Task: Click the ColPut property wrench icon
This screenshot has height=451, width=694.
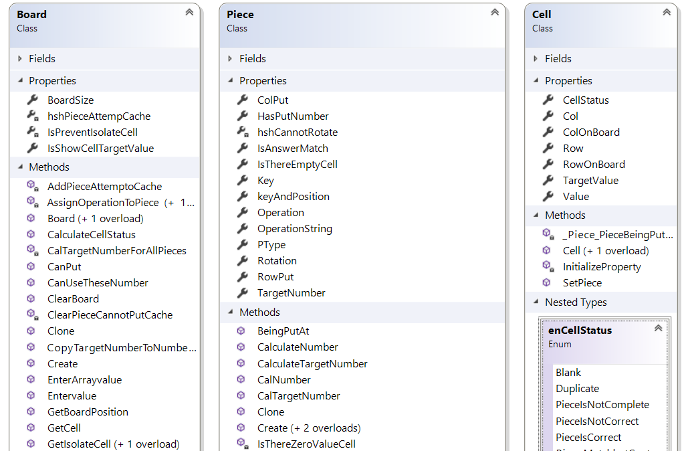Action: click(242, 100)
